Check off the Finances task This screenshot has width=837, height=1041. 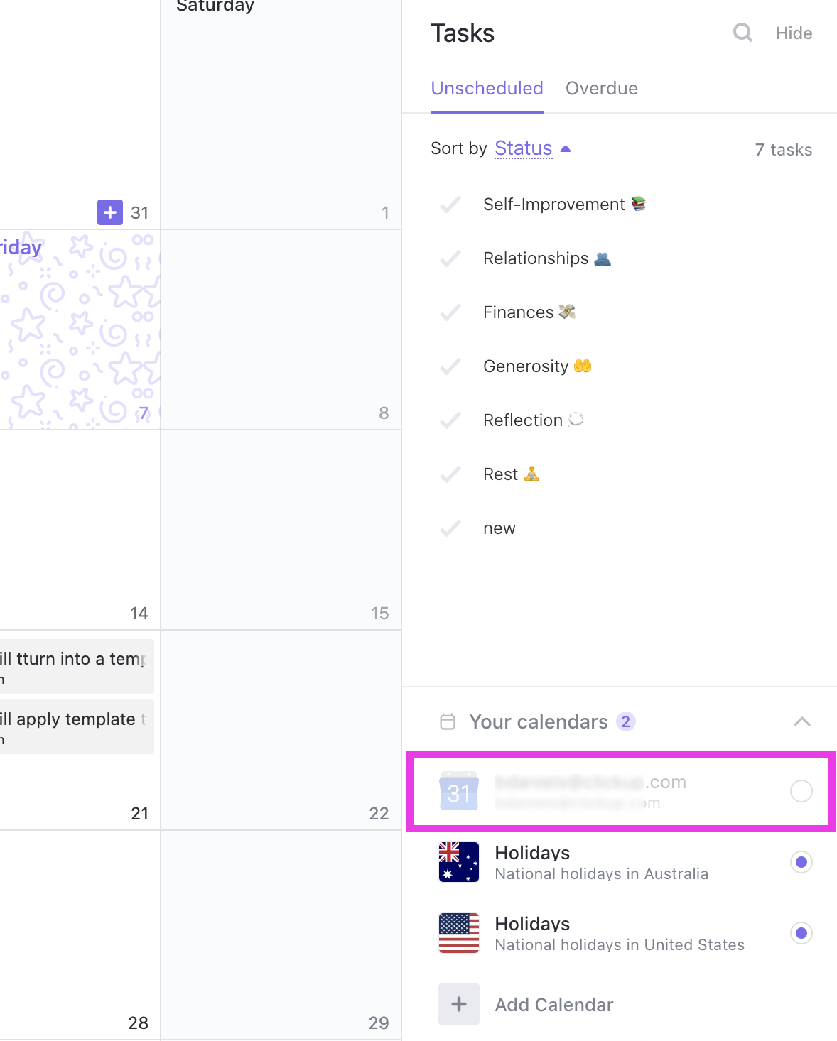450,312
